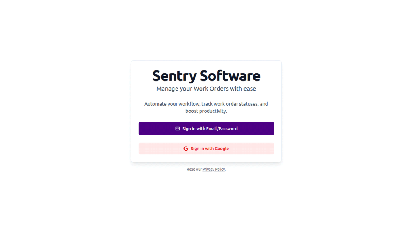Click the Sentry Software heading
This screenshot has height=236, width=415.
206,76
